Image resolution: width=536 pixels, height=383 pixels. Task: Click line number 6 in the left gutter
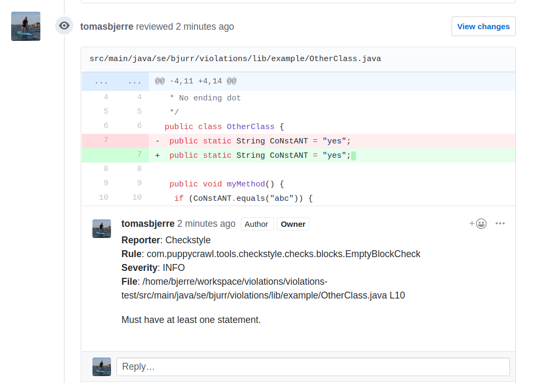click(x=106, y=126)
